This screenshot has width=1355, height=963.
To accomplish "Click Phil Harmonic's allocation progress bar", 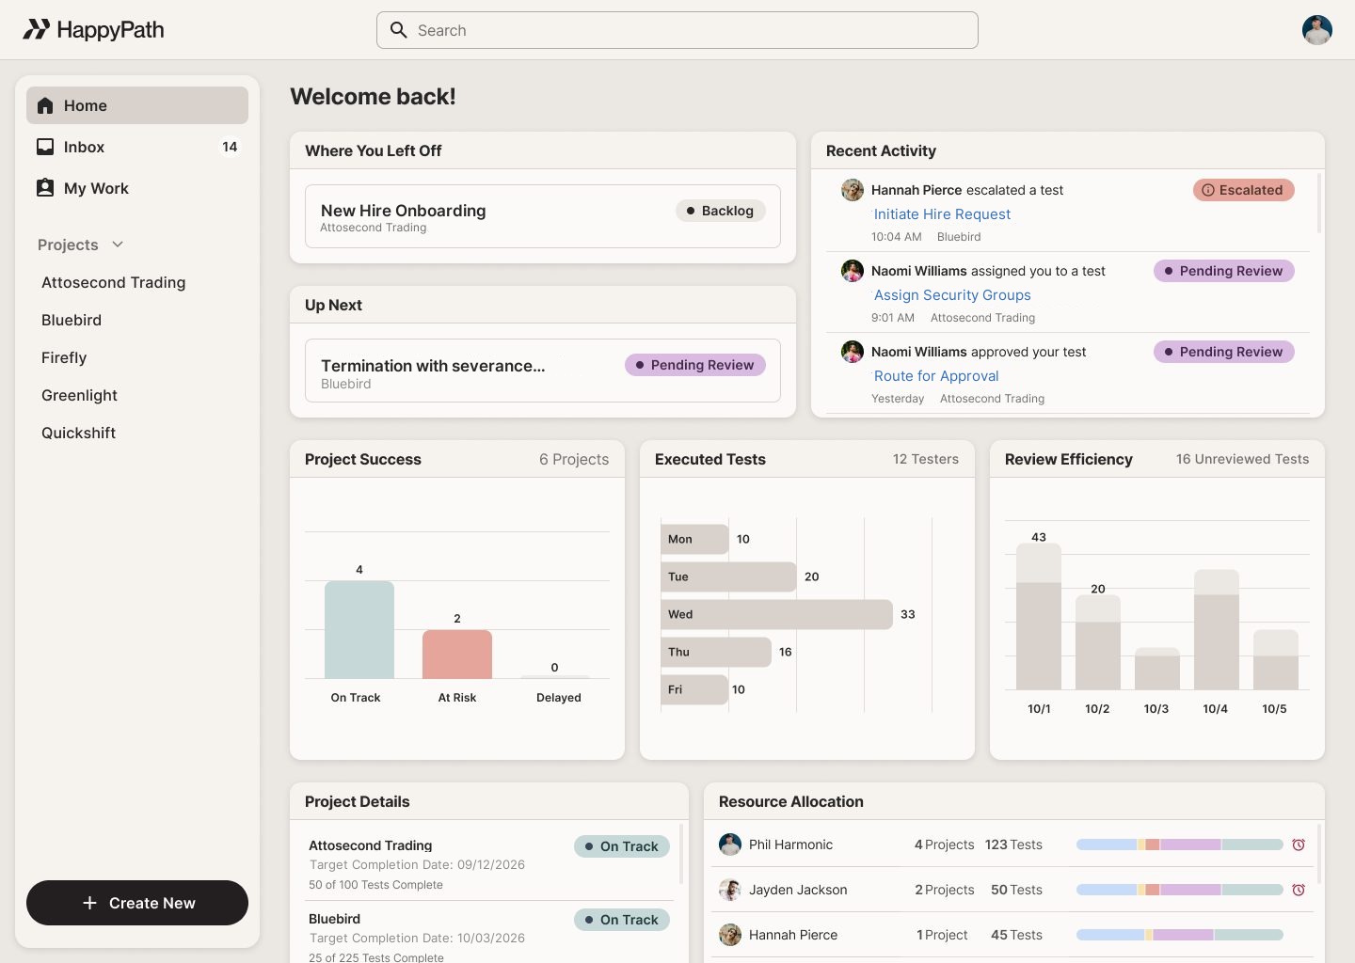I will (x=1180, y=845).
